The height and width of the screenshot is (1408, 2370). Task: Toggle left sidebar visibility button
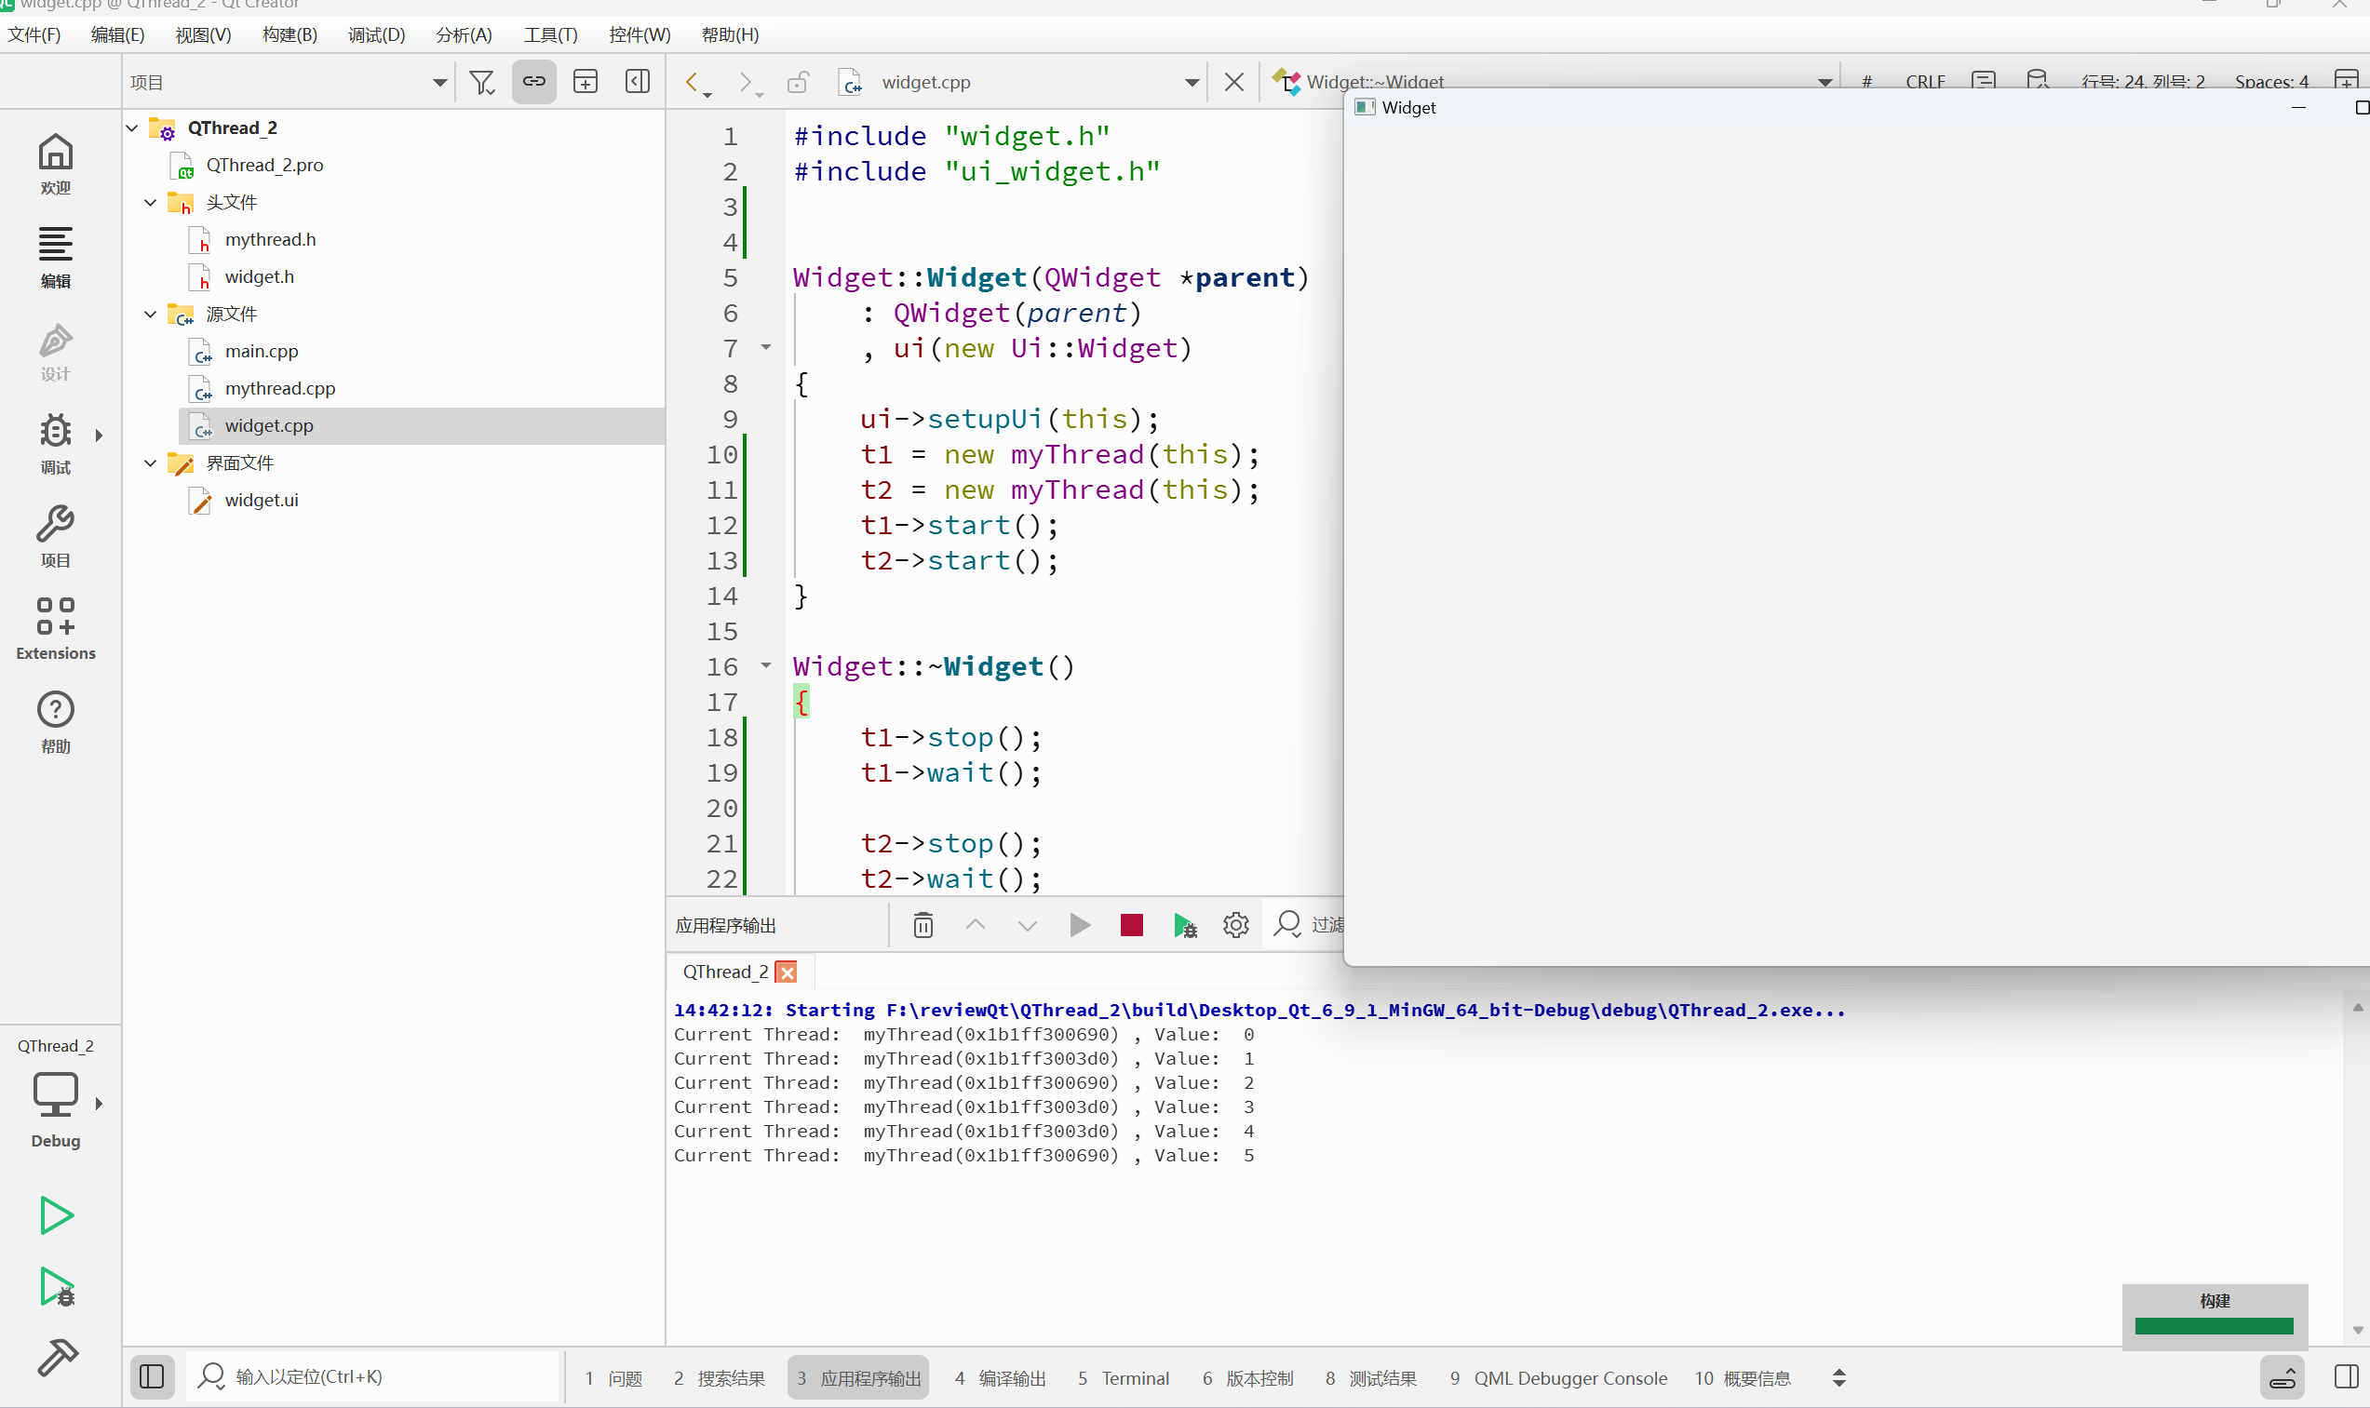(152, 1376)
